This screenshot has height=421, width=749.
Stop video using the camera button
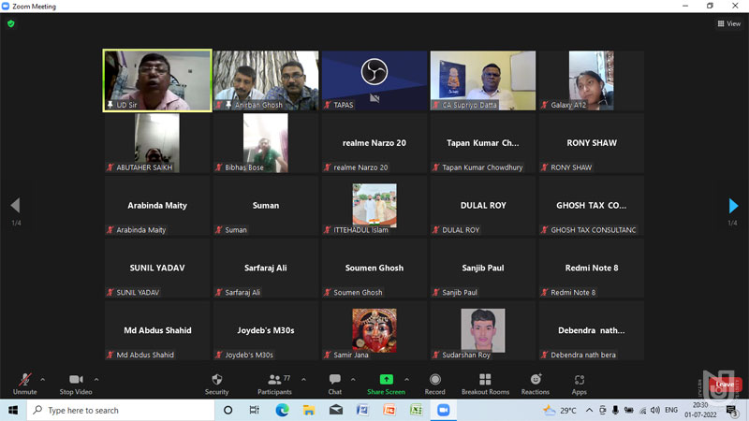pos(76,382)
